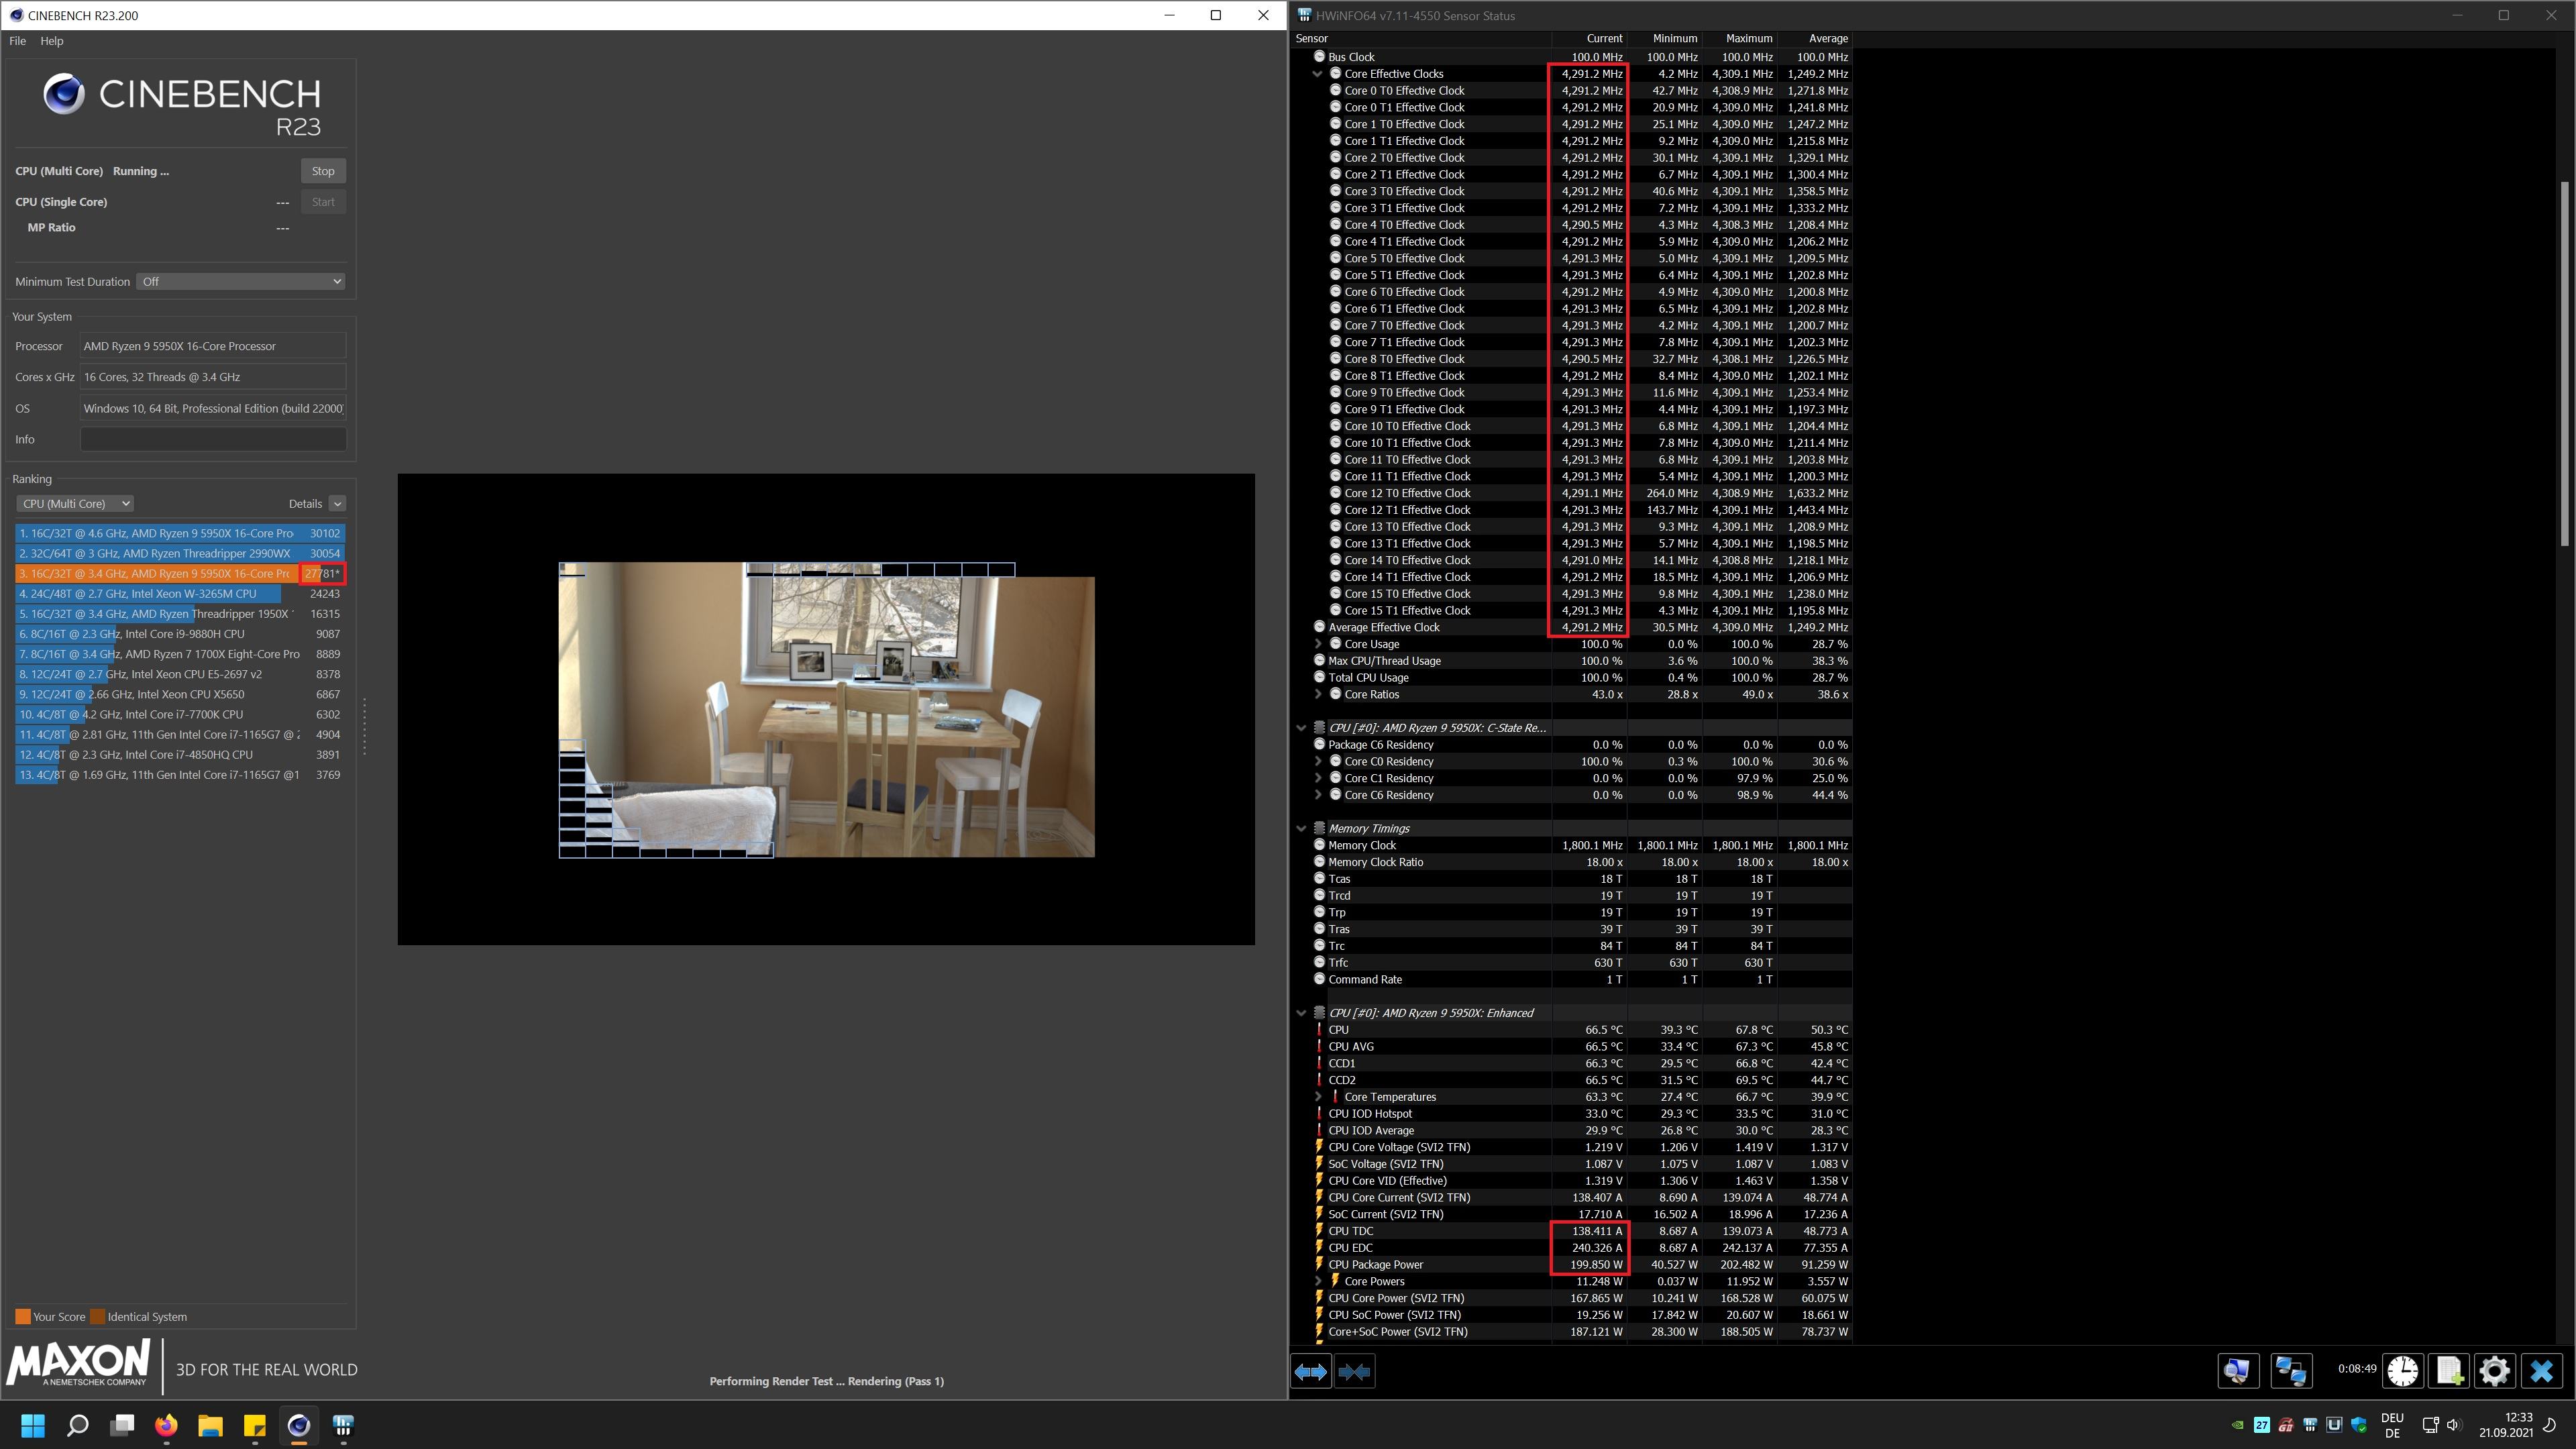
Task: Open Sticky Notes from the taskbar
Action: click(x=254, y=1425)
